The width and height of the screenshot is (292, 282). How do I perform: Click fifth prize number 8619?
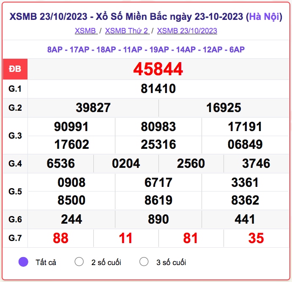click(x=158, y=200)
